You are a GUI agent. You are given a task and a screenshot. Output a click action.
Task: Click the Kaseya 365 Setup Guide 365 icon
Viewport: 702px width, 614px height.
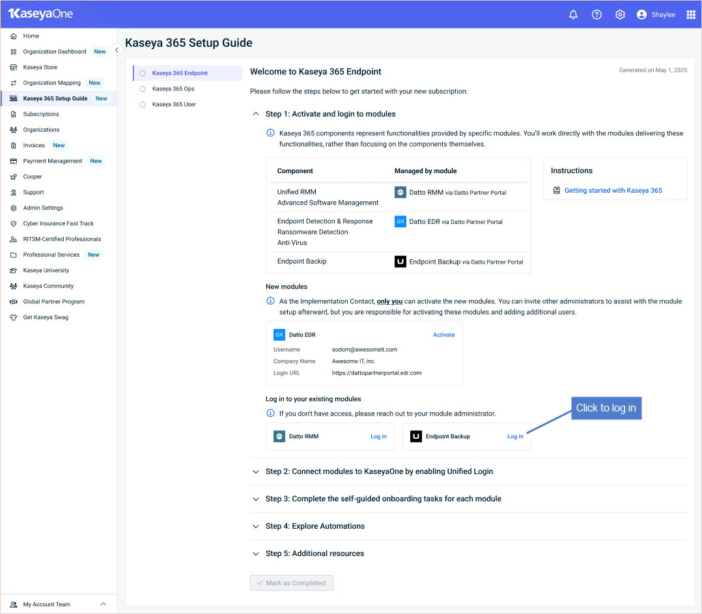point(14,99)
